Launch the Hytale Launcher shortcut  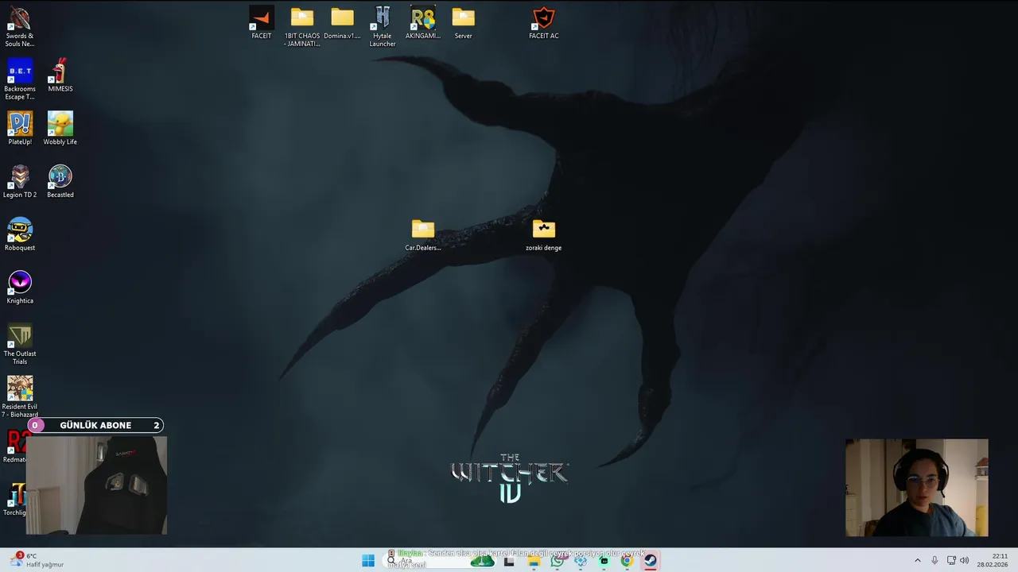pos(383,27)
